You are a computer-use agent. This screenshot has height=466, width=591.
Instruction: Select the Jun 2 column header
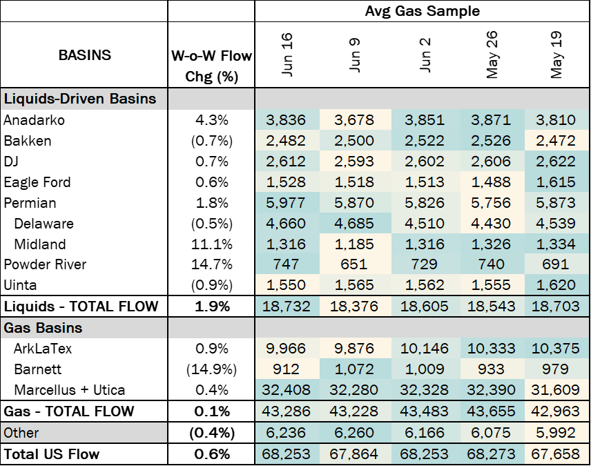(425, 55)
